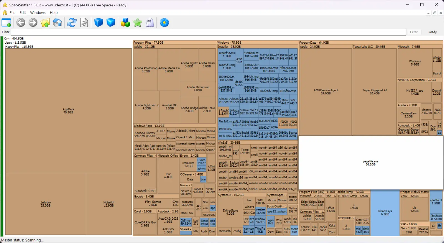
Task: Click into the Filter text field
Action: (208, 32)
